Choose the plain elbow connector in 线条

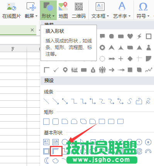(x=74, y=101)
